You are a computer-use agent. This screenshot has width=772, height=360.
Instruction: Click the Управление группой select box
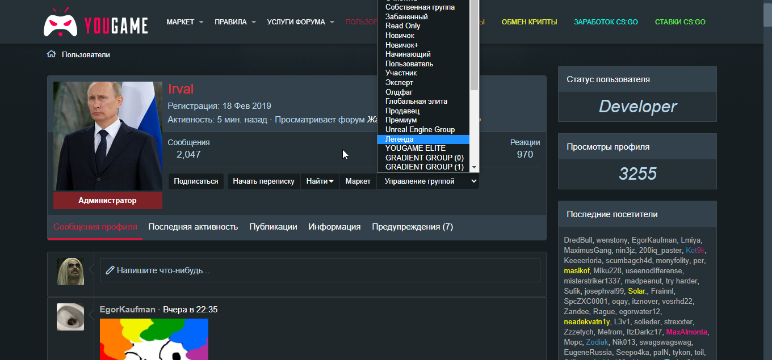tap(428, 181)
